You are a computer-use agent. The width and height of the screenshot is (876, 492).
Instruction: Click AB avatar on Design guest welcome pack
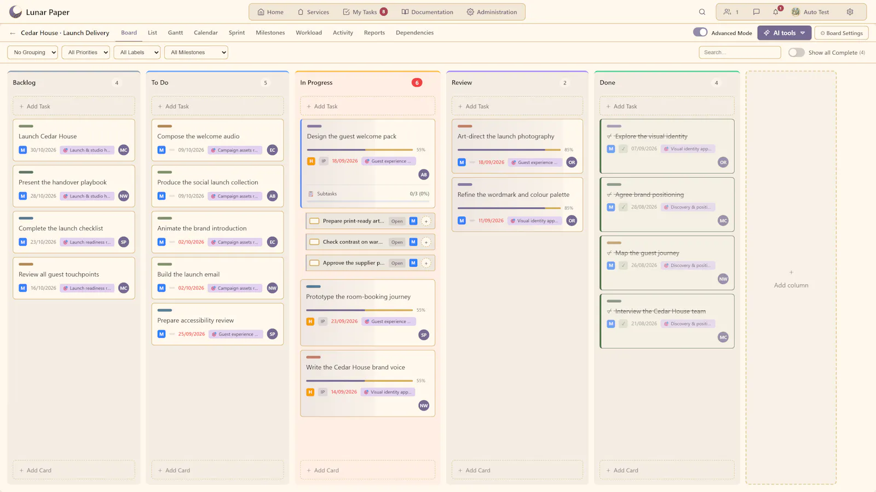424,174
